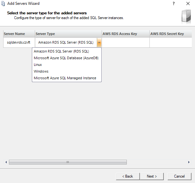Click the AWS RDS Access Key column header
This screenshot has width=195, height=183.
tap(126, 34)
